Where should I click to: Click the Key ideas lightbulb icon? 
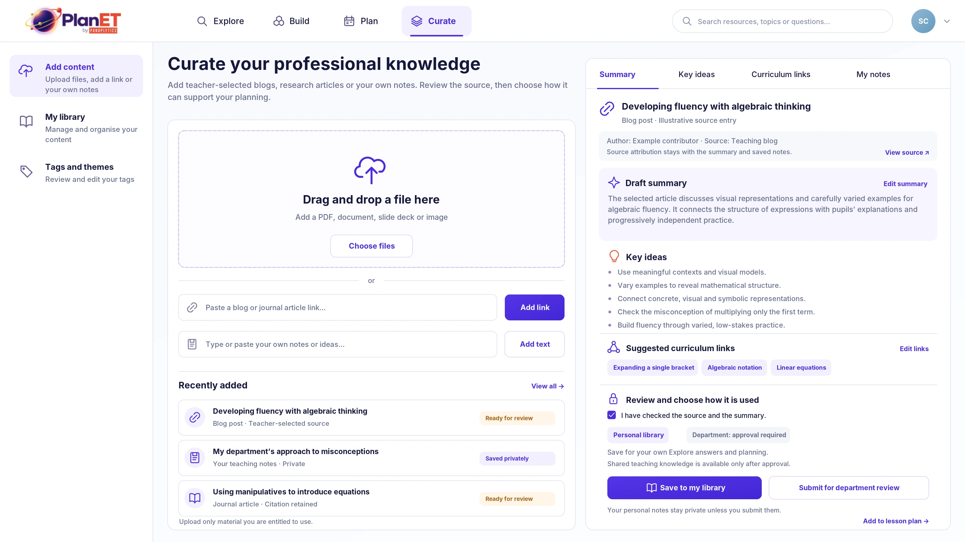click(x=614, y=256)
